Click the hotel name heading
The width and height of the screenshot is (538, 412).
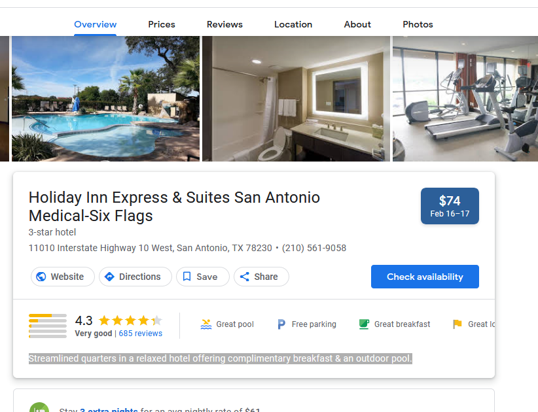click(x=174, y=207)
